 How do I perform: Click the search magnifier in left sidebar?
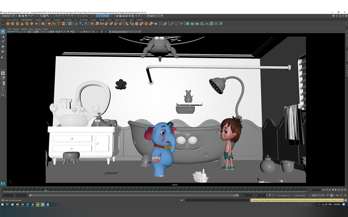(x=3, y=95)
